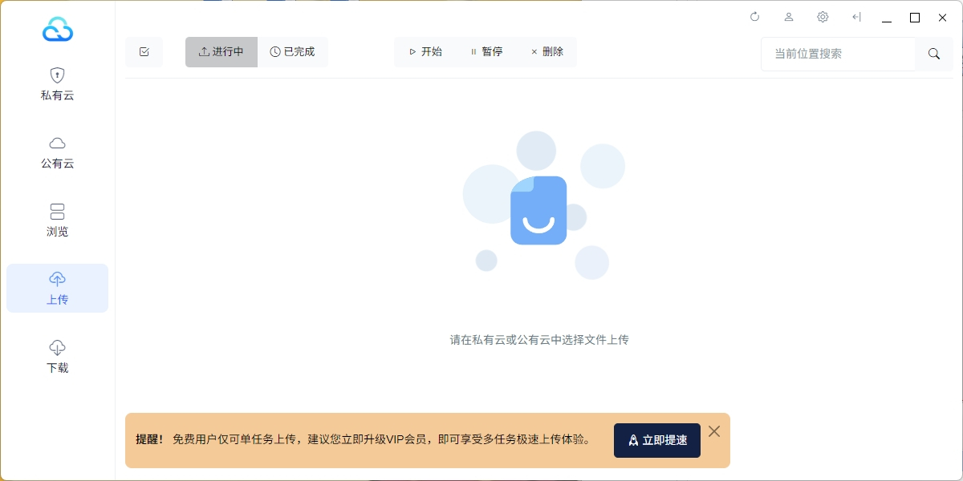Go to the 浏览 browse section
The image size is (963, 481).
(57, 220)
